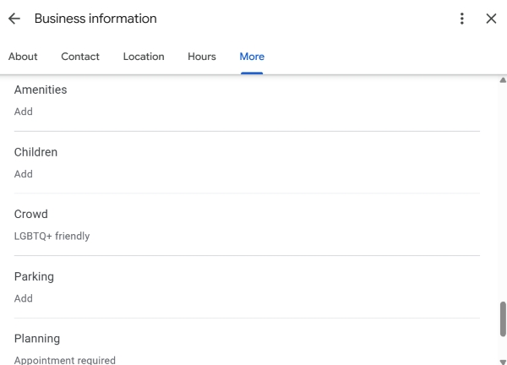
Task: Open the Location tab
Action: point(144,57)
